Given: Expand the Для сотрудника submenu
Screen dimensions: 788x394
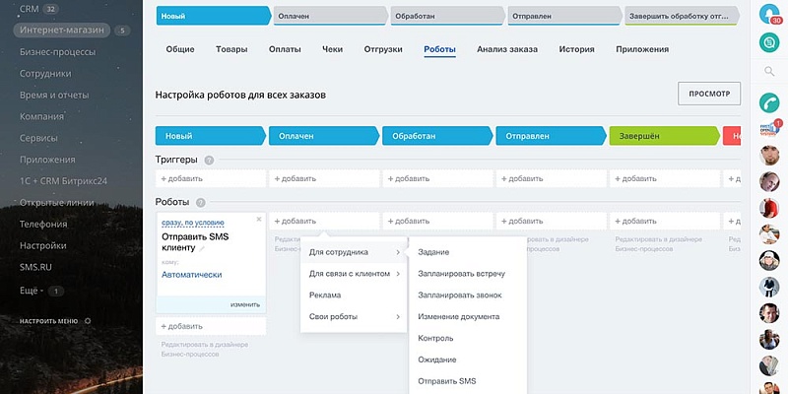Looking at the screenshot, I should [x=353, y=252].
